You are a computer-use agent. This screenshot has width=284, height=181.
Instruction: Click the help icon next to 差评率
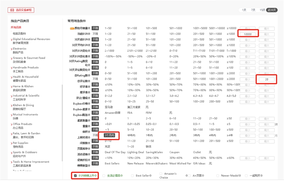[x=89, y=92]
